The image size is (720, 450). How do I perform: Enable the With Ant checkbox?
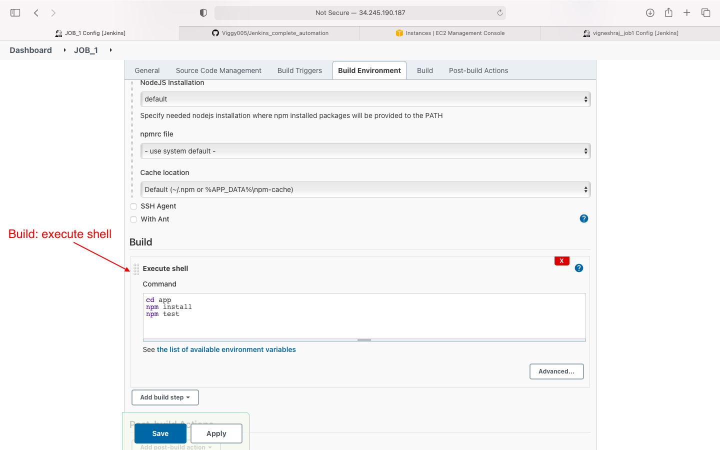(x=133, y=219)
